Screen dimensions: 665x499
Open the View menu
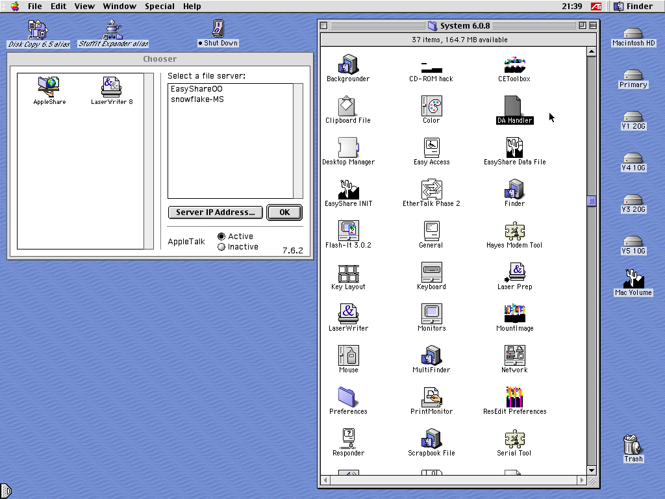pyautogui.click(x=84, y=6)
